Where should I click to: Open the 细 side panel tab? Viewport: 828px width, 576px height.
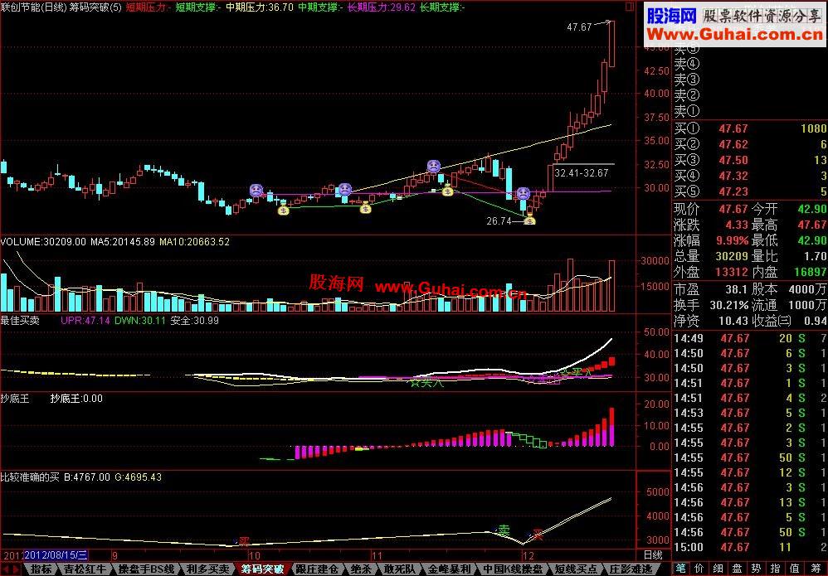(718, 569)
